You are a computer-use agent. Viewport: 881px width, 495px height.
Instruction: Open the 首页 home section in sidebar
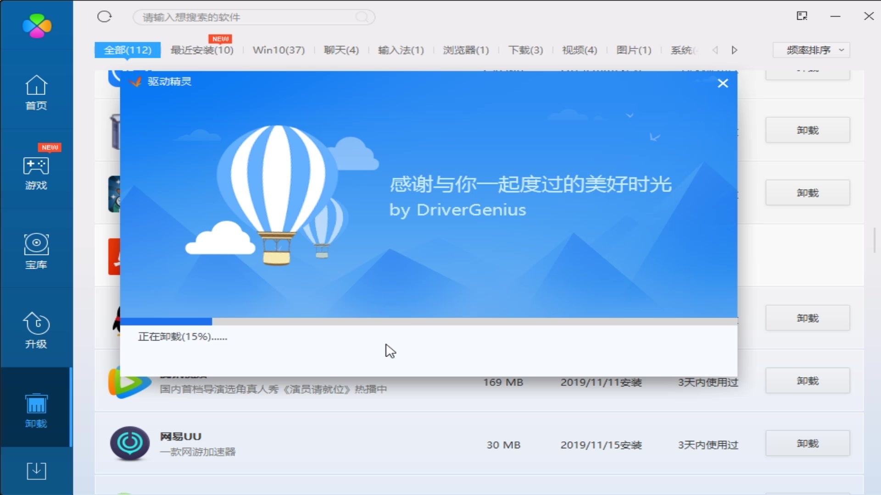tap(36, 93)
